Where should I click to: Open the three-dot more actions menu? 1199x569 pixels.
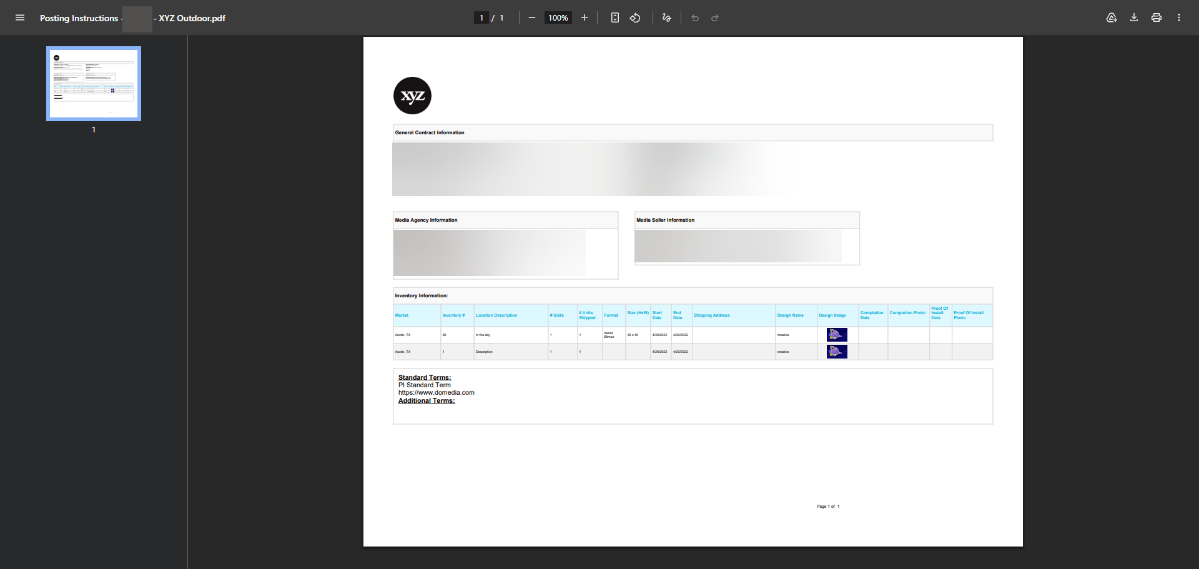(1179, 17)
